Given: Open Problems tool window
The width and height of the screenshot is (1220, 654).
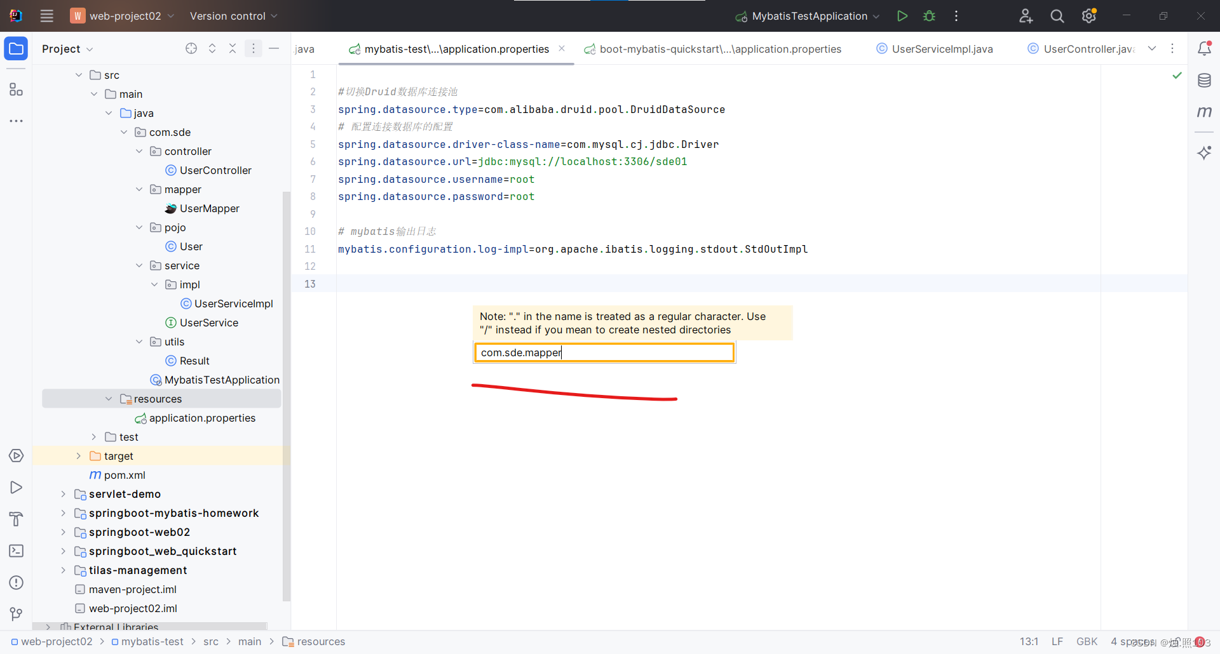Looking at the screenshot, I should coord(16,583).
